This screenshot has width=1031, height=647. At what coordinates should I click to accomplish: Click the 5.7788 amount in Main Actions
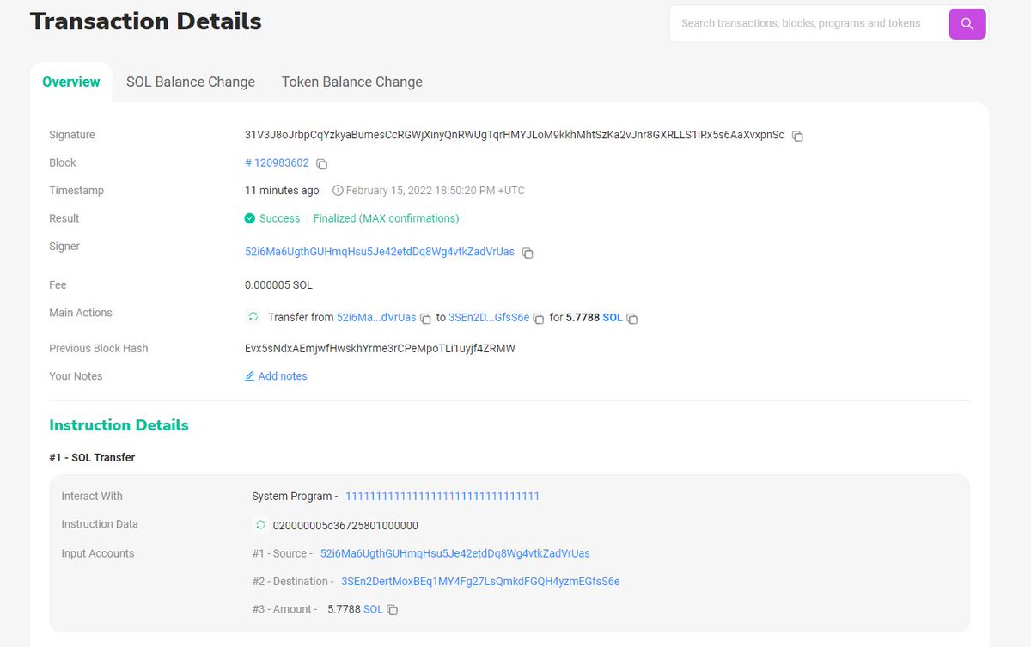(583, 317)
